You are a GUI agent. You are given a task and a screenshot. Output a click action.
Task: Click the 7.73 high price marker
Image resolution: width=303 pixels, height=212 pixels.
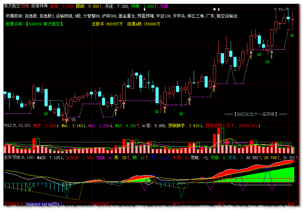[278, 10]
